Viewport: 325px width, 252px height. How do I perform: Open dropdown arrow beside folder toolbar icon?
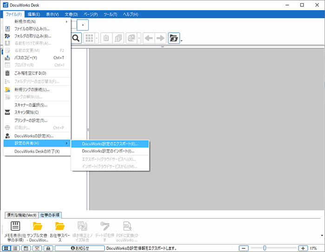[182, 41]
